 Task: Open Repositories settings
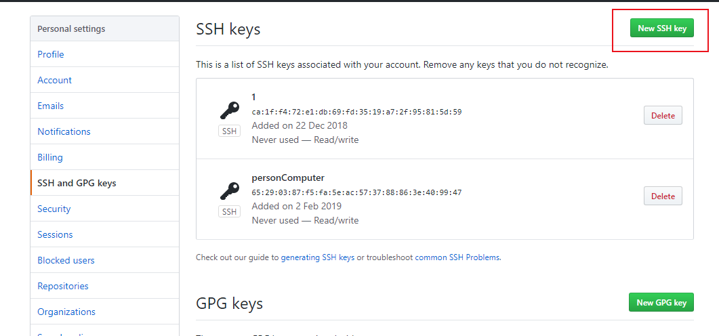coord(63,286)
